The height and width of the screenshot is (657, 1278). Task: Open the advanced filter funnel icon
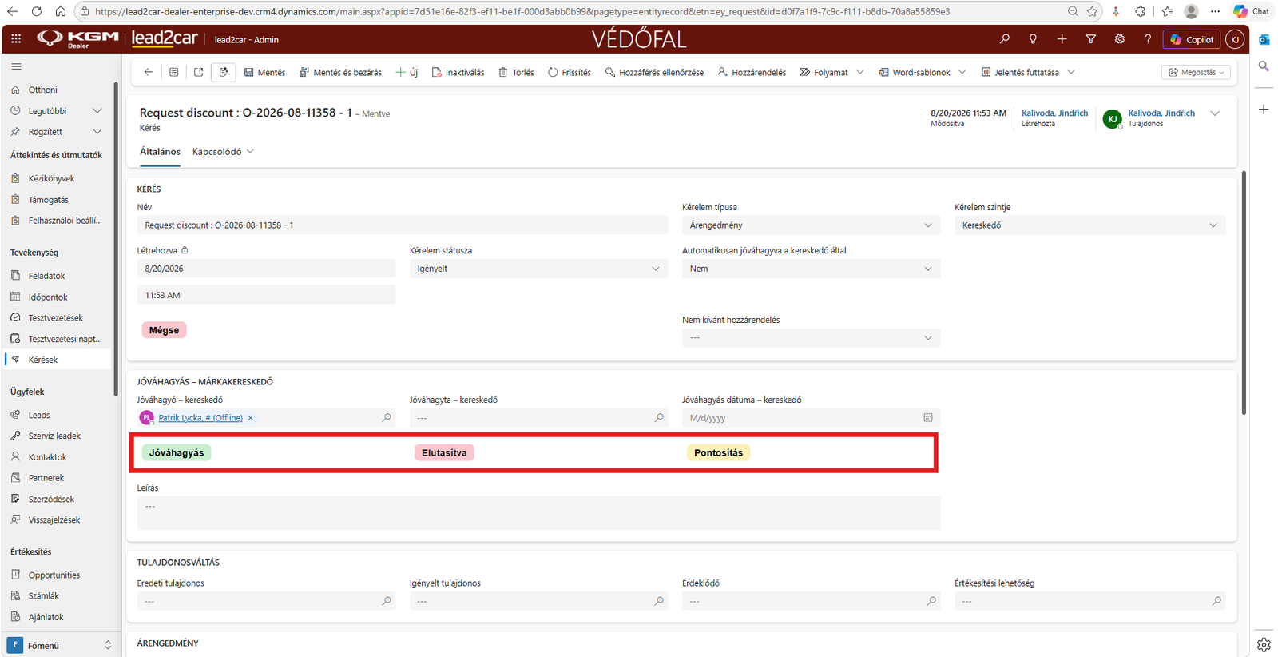coord(1090,39)
